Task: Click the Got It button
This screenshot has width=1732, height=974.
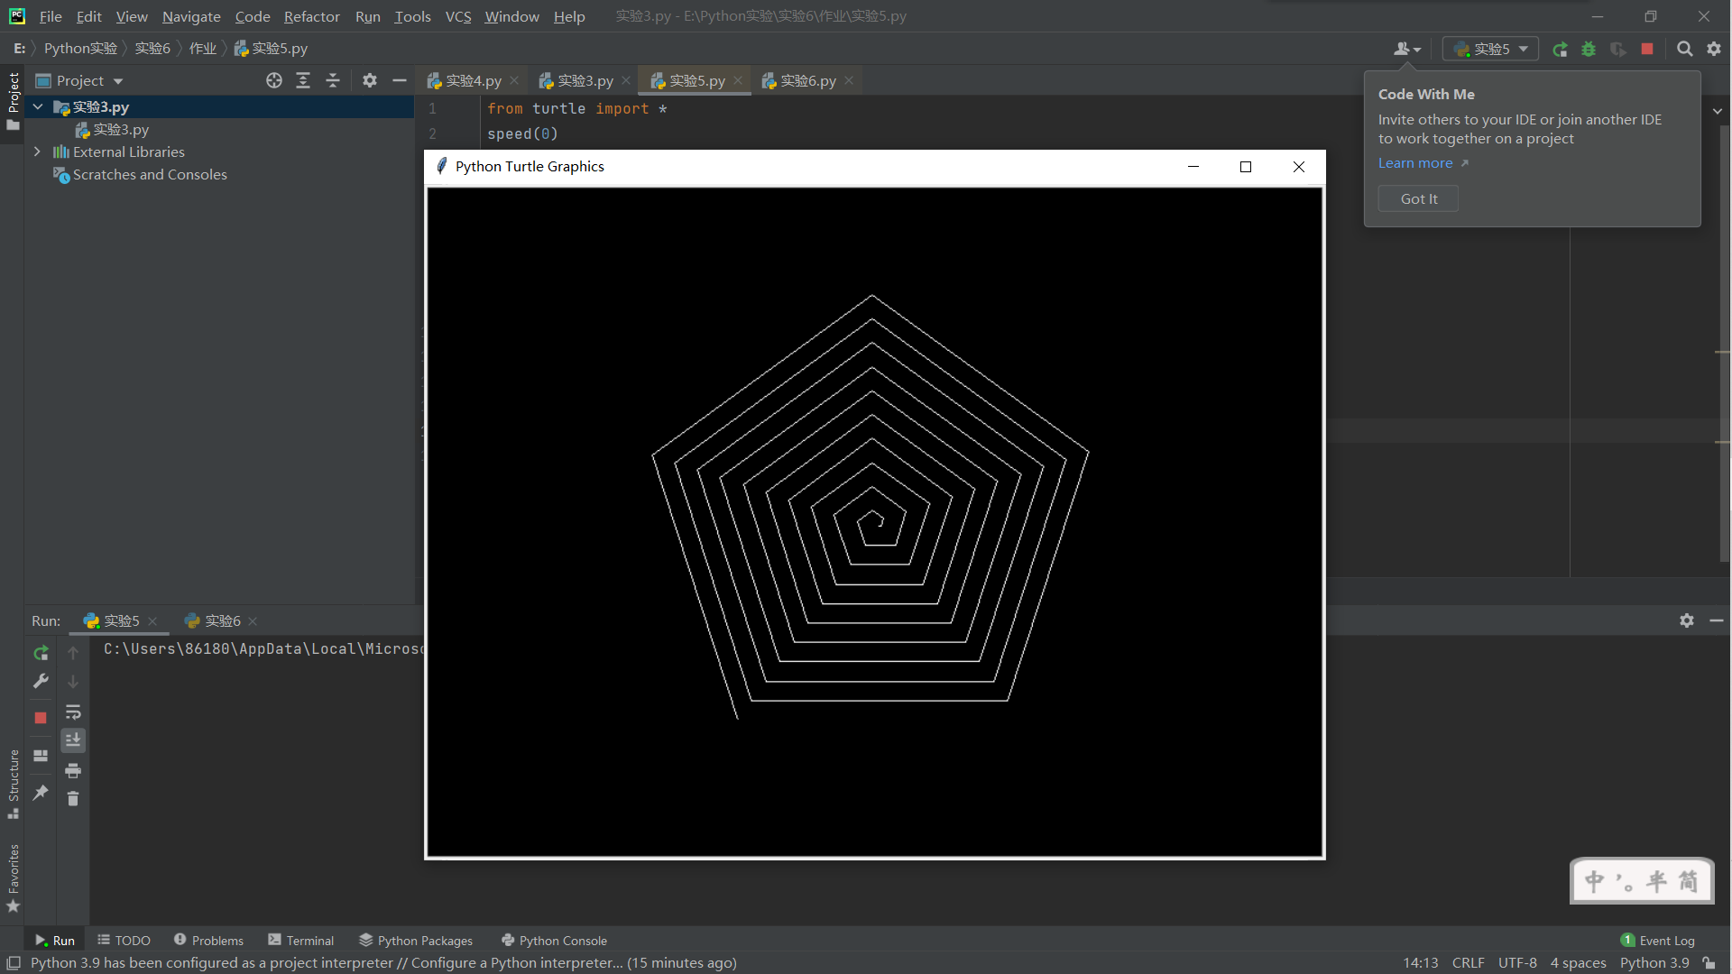Action: [x=1418, y=198]
